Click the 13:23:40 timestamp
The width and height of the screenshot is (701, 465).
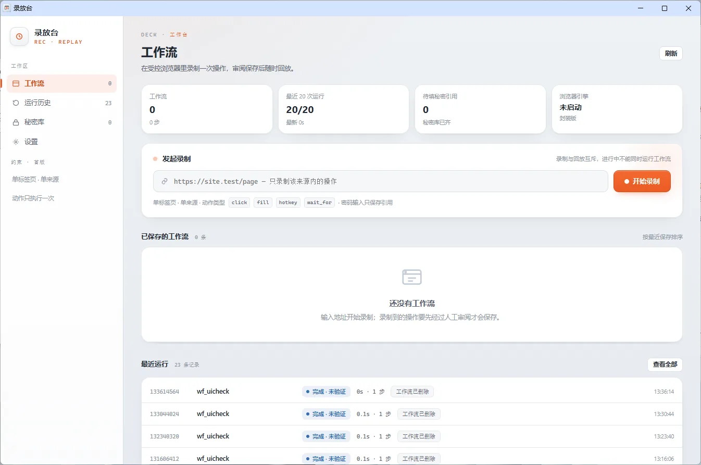coord(664,436)
